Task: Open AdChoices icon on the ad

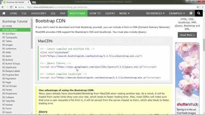Action: pyautogui.click(x=198, y=44)
